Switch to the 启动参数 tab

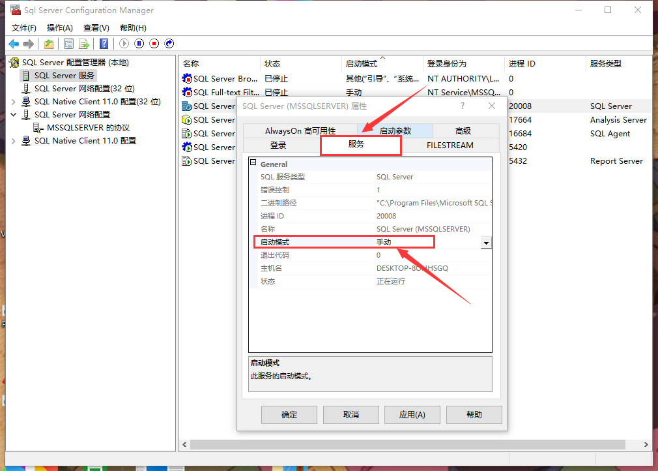pyautogui.click(x=395, y=131)
